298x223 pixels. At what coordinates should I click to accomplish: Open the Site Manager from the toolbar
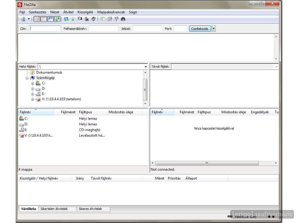click(23, 19)
